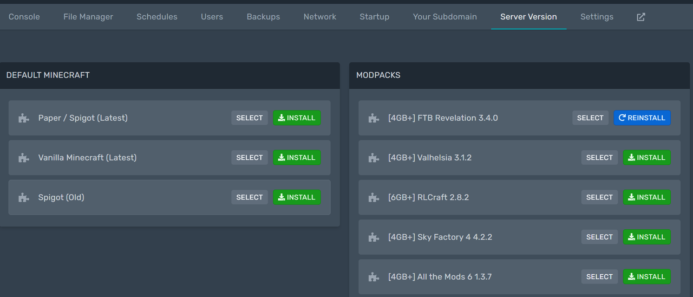Install Vanilla Minecraft (Latest)
The width and height of the screenshot is (693, 297).
pyautogui.click(x=297, y=157)
